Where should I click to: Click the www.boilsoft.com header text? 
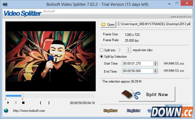(181, 17)
